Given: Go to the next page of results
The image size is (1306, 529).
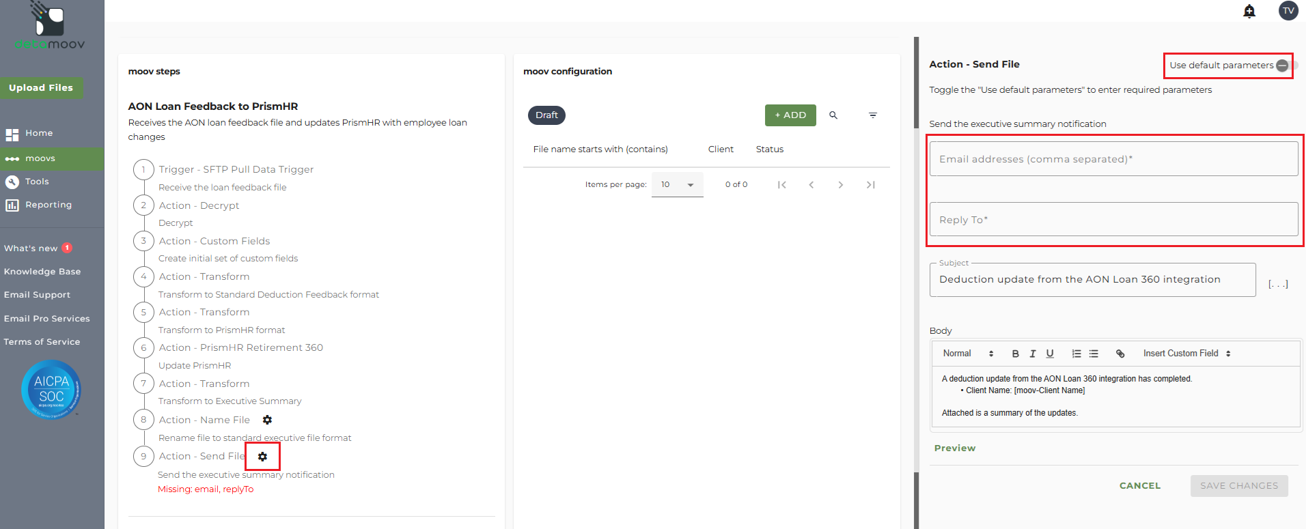Looking at the screenshot, I should click(841, 185).
